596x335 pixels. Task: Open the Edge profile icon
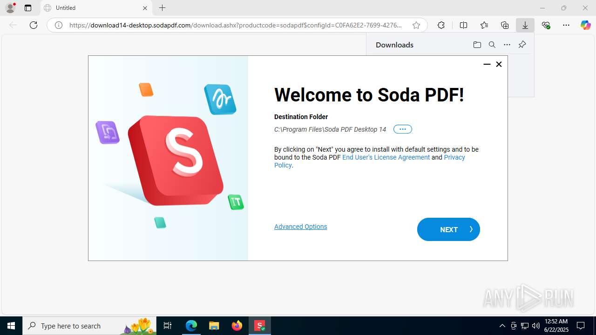pyautogui.click(x=10, y=8)
